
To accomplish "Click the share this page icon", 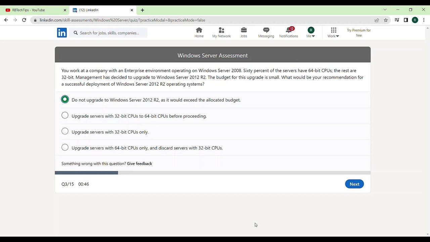I will [x=377, y=20].
